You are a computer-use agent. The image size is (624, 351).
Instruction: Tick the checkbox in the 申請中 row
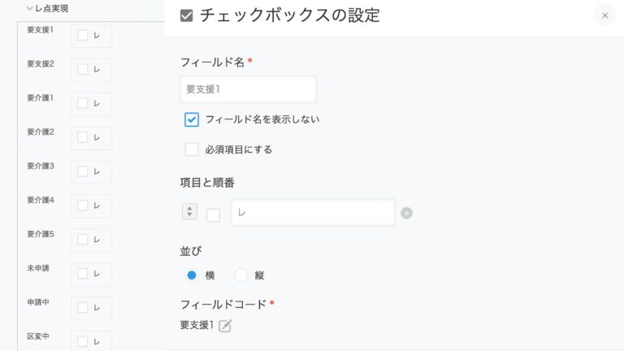83,307
